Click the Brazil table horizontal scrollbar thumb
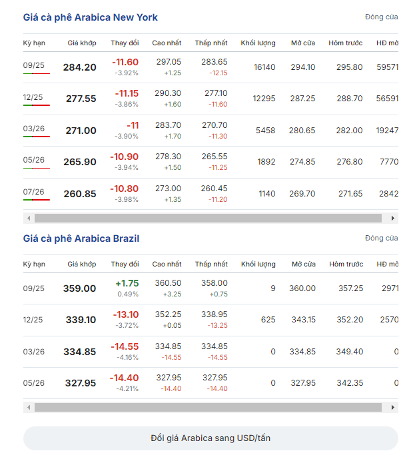 tap(208, 408)
